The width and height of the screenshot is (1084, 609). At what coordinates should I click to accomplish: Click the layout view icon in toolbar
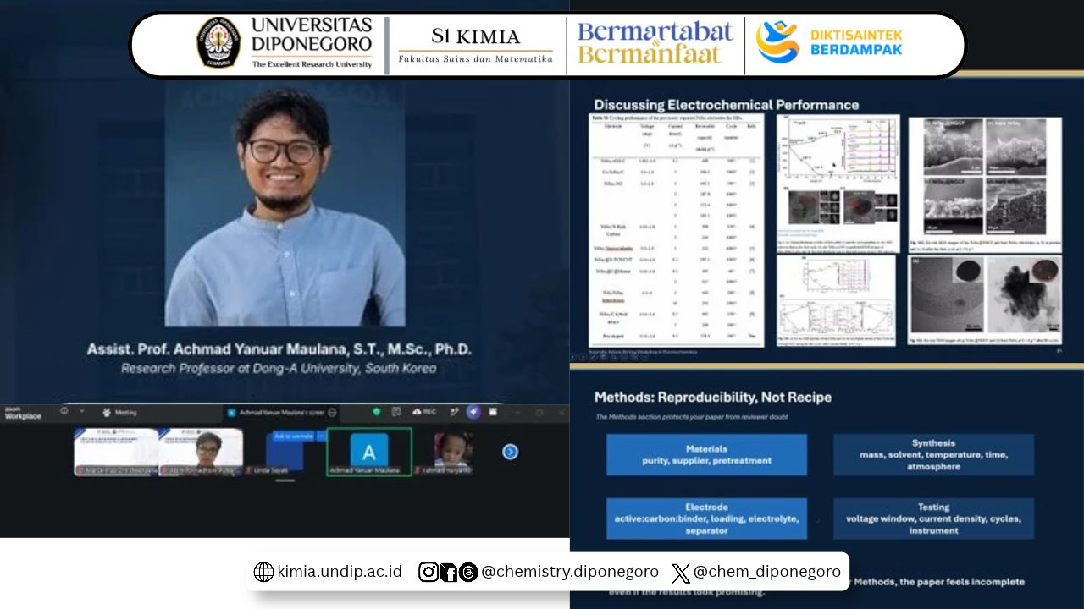point(493,412)
